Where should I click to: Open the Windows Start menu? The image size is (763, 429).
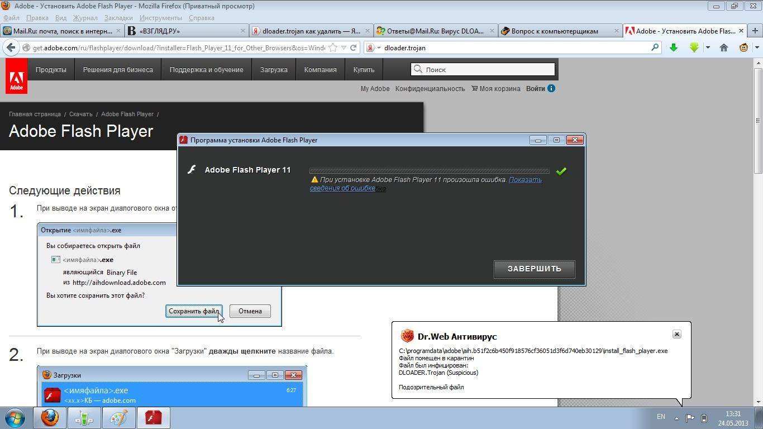click(x=15, y=418)
